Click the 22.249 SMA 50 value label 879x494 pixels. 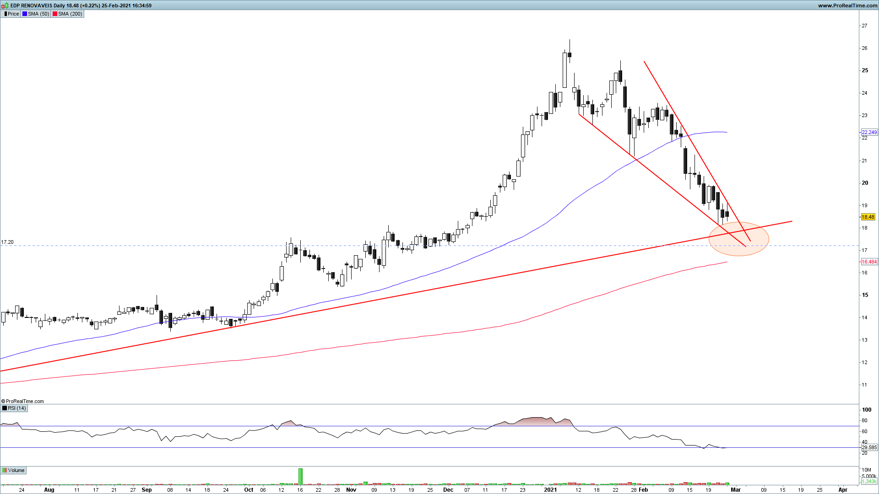coord(869,132)
